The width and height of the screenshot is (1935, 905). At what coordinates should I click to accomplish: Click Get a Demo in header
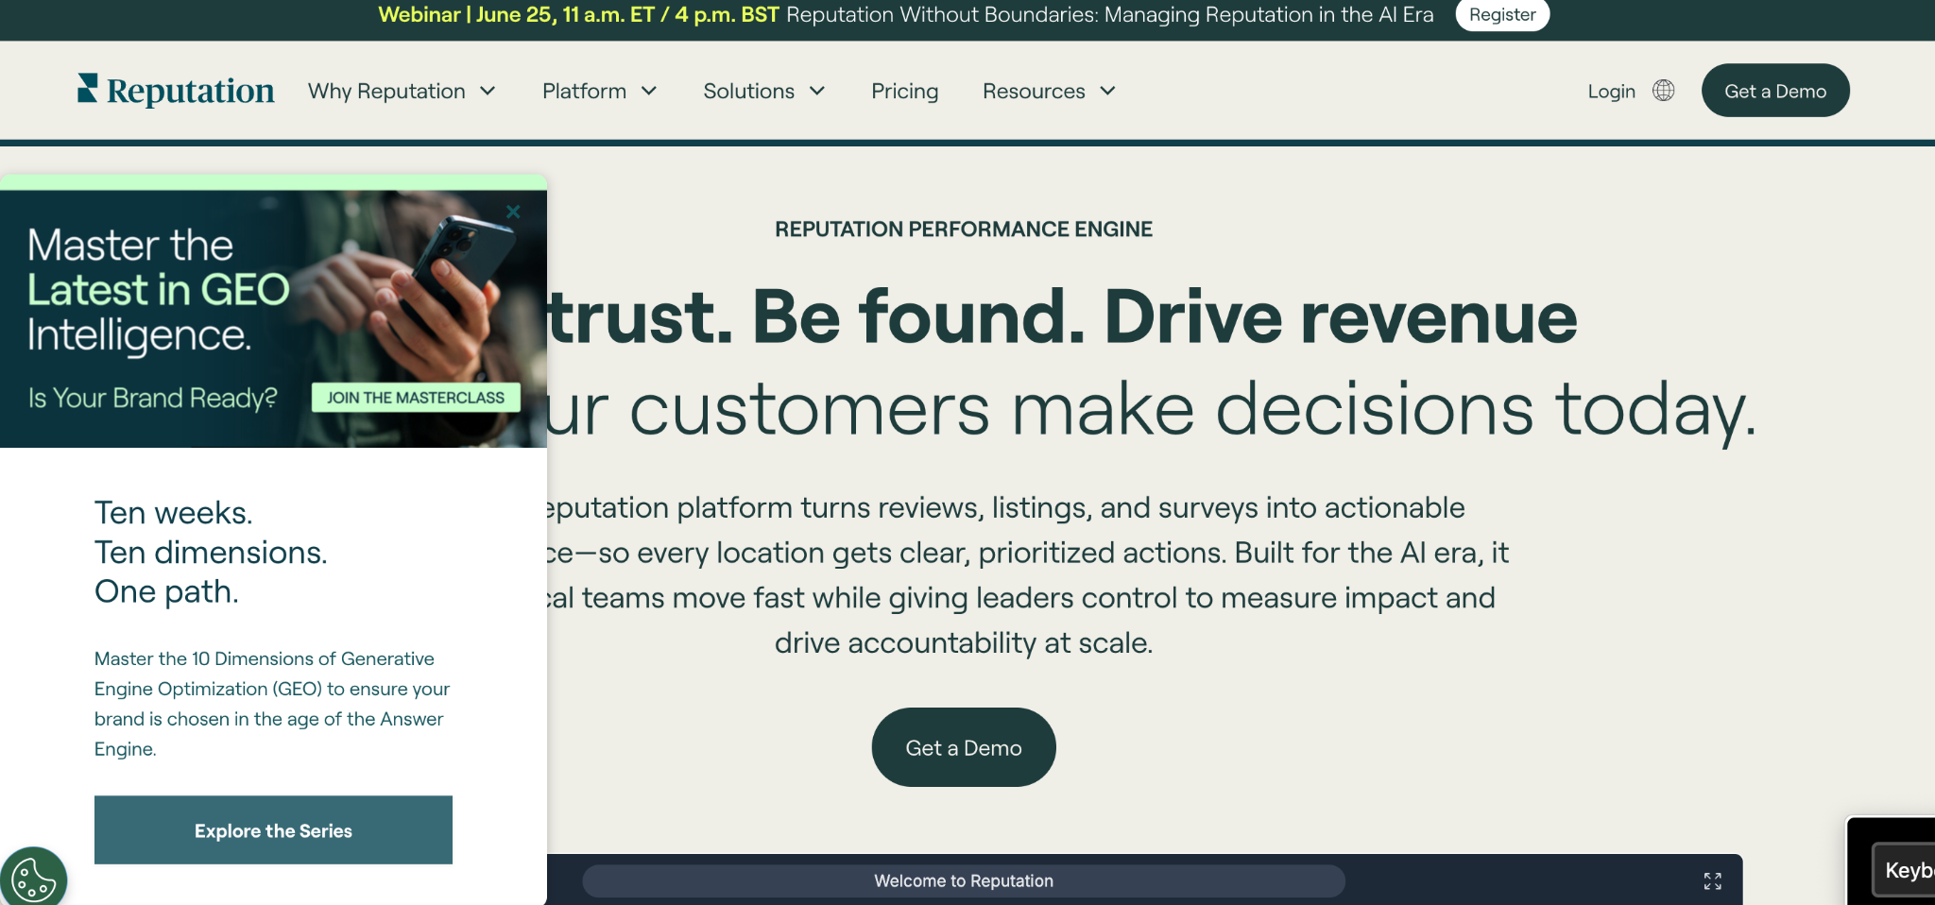click(1775, 91)
